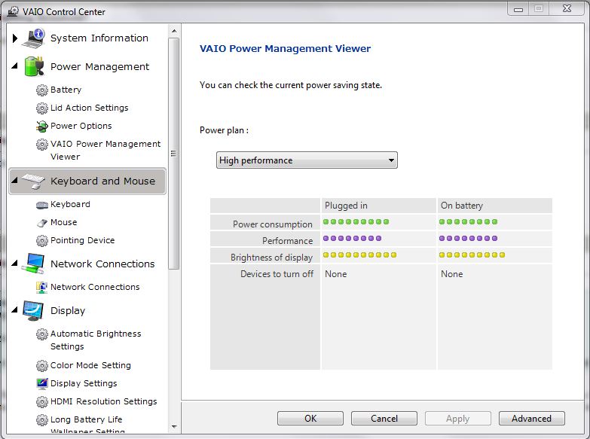Click the Power Management battery icon
This screenshot has width=590, height=439.
(34, 66)
